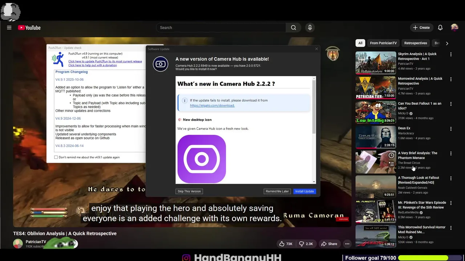The width and height of the screenshot is (465, 261).
Task: Click the PatricianTV channel name below video
Action: coord(36,242)
